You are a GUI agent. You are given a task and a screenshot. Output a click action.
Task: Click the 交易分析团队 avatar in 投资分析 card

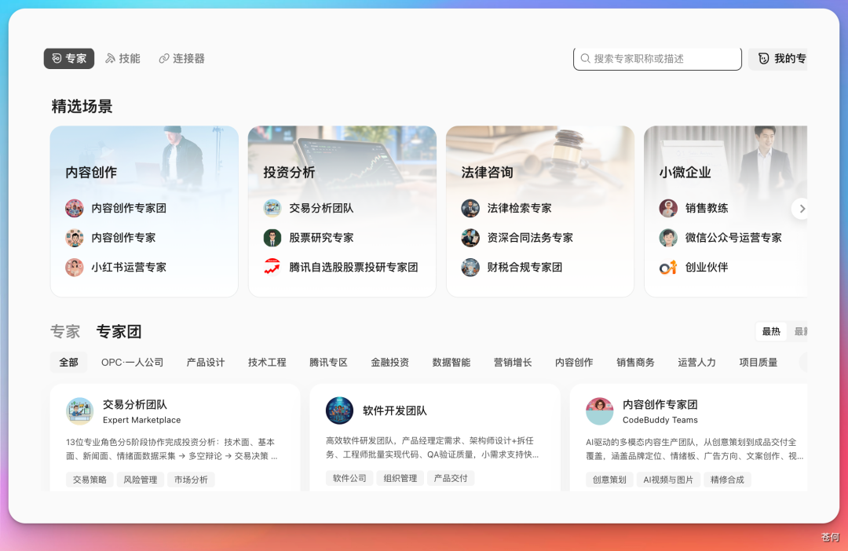tap(272, 208)
